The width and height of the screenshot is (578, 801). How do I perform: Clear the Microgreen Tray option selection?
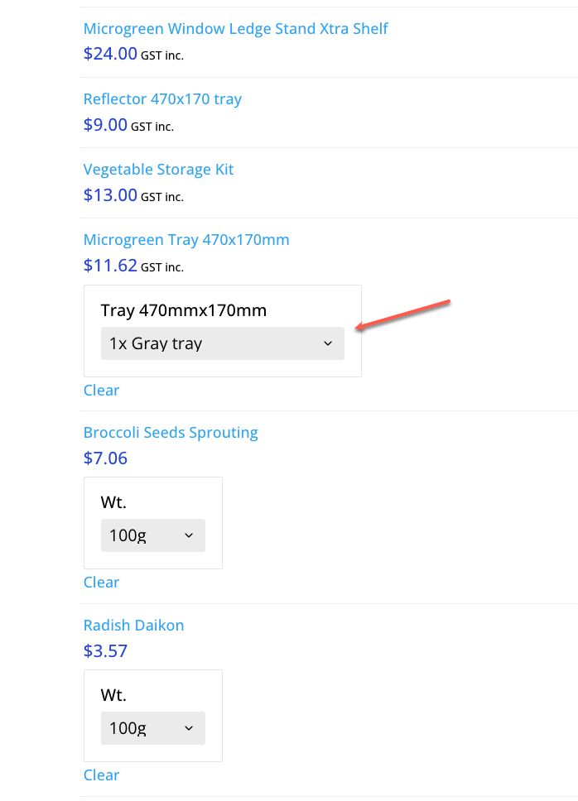coord(101,391)
